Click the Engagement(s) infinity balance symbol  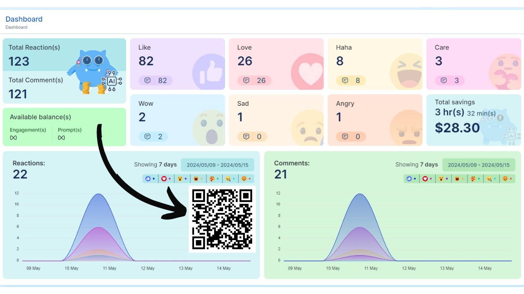[14, 138]
